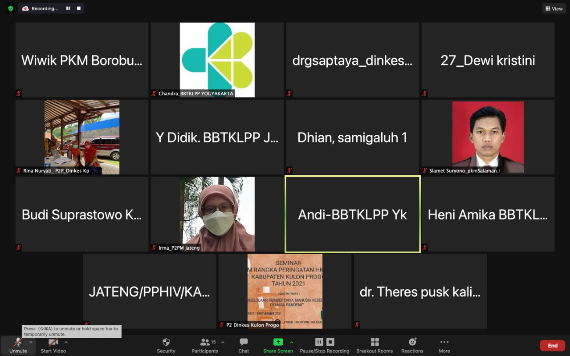The height and width of the screenshot is (356, 570).
Task: Select Irma_P2PM Jateng video tile
Action: pyautogui.click(x=217, y=214)
